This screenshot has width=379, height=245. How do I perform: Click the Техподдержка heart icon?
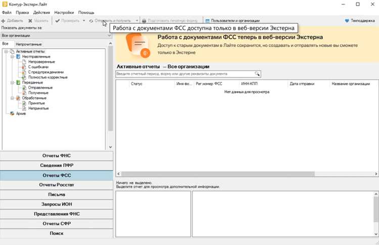pos(347,21)
